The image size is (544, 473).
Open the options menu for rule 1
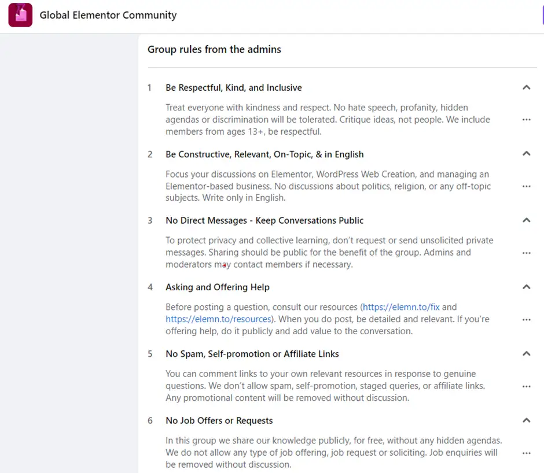point(527,119)
